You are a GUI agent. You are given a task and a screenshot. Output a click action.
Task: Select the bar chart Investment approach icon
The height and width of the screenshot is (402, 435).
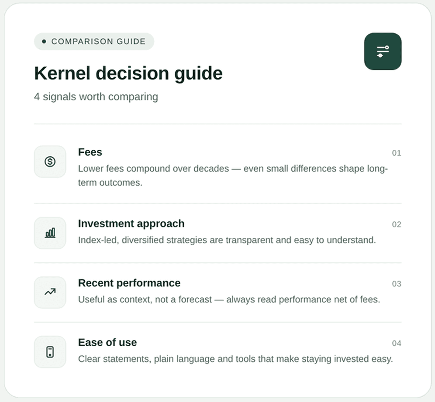pyautogui.click(x=50, y=233)
